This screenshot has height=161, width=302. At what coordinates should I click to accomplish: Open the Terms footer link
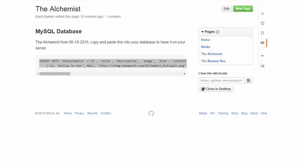tap(68, 113)
